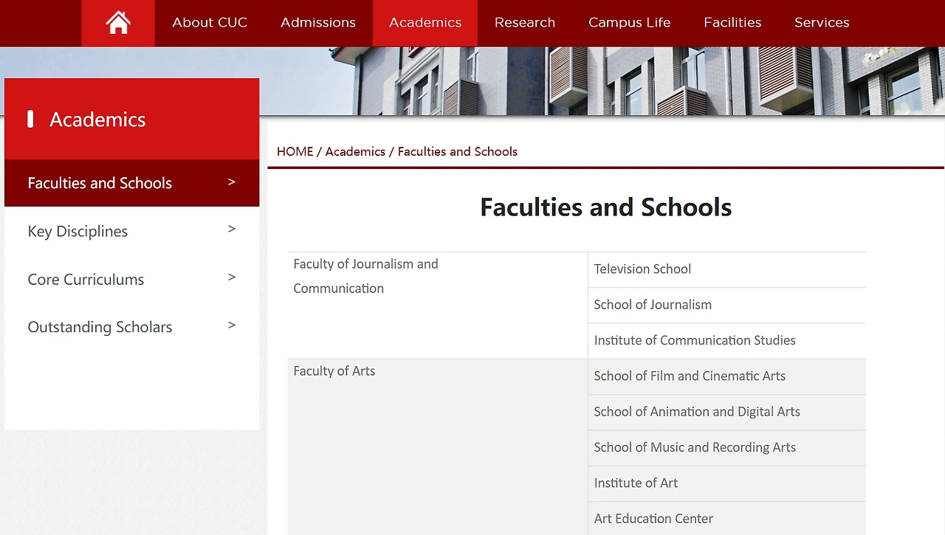Open School of Animation and Digital Arts
The width and height of the screenshot is (945, 535).
[697, 412]
